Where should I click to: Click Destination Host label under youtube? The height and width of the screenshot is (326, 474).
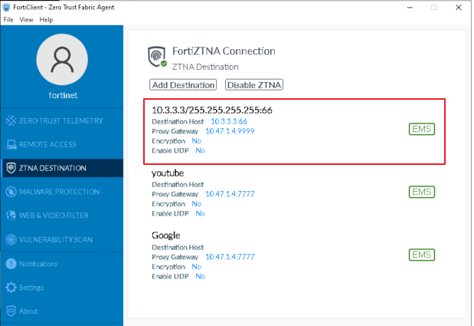[x=178, y=184]
